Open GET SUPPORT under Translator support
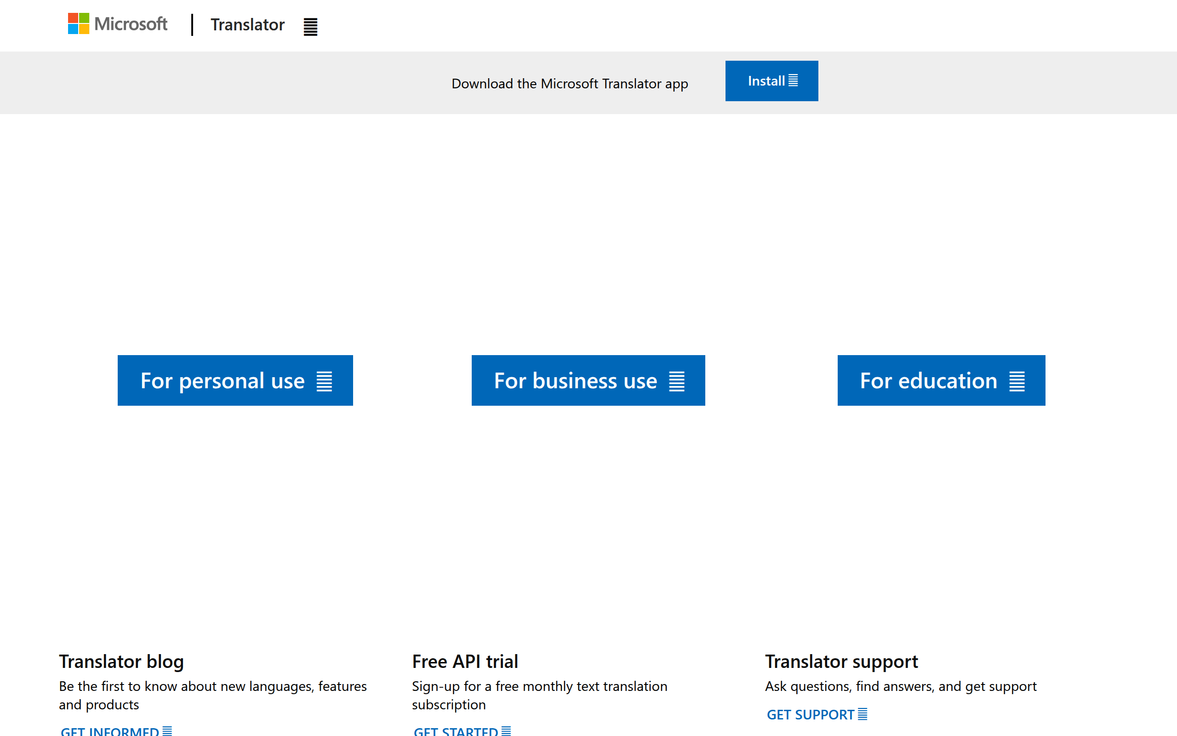Image resolution: width=1177 pixels, height=736 pixels. coord(810,714)
